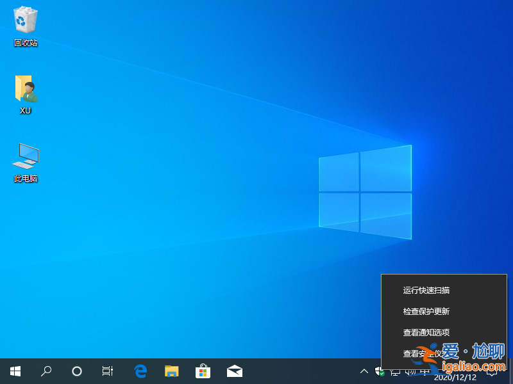
Task: Open 查看通知选项 notification options
Action: pyautogui.click(x=426, y=332)
